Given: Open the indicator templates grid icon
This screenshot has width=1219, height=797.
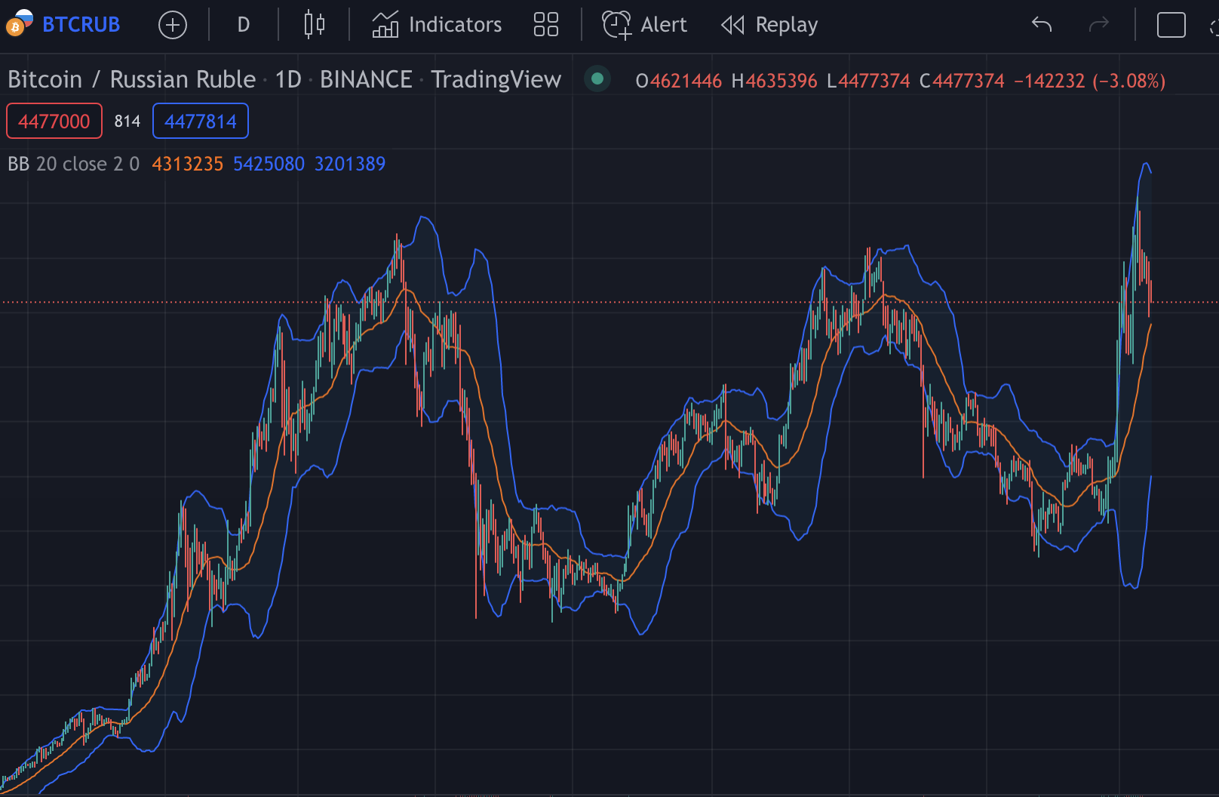Looking at the screenshot, I should pos(545,24).
